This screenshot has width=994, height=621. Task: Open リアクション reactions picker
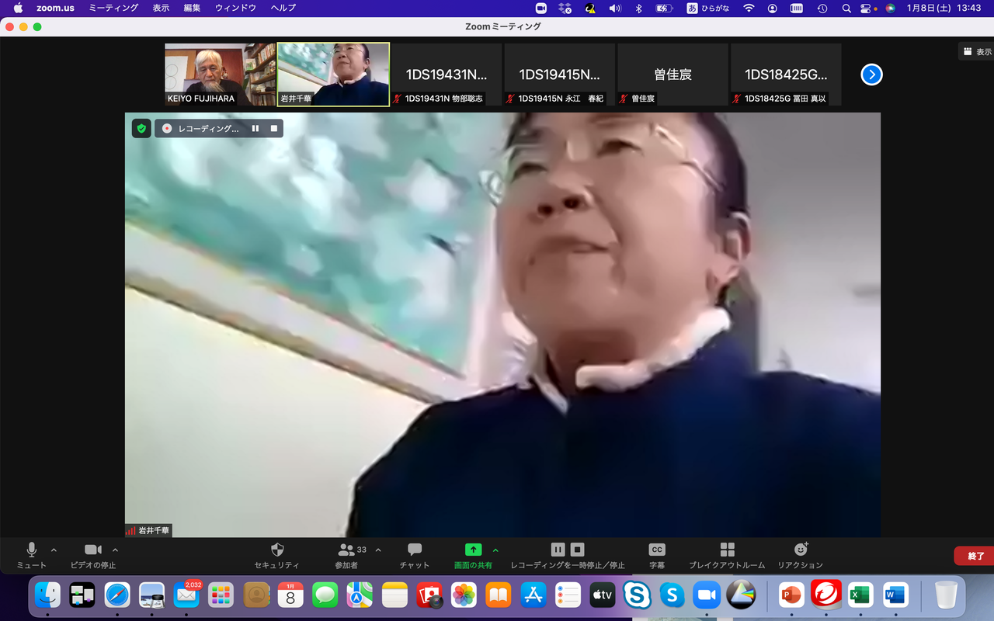801,555
